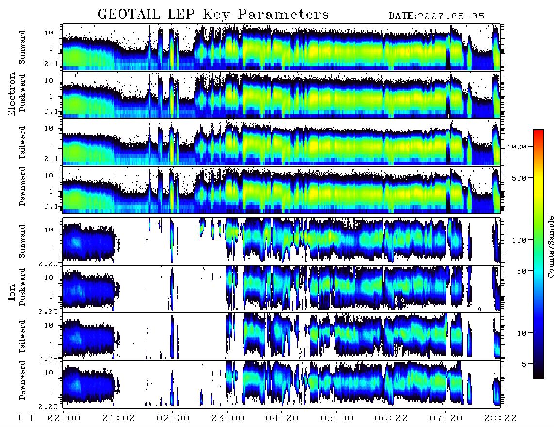Click the Ion Tailward panel label
554x427 pixels.
pyautogui.click(x=22, y=337)
